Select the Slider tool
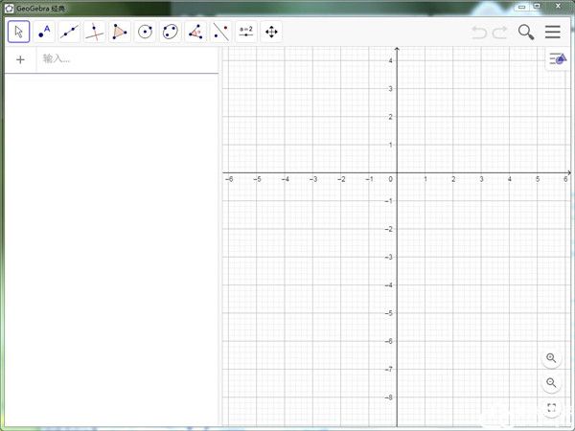Screen dimensions: 575x431 (246, 32)
